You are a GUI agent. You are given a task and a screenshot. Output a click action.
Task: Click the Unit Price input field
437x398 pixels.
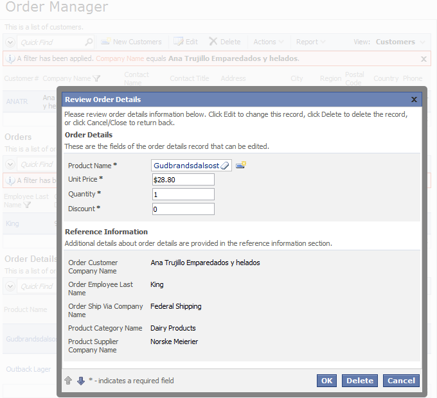(183, 180)
